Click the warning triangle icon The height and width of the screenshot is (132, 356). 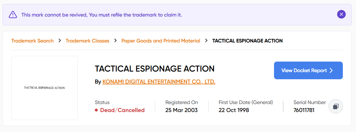[13, 15]
